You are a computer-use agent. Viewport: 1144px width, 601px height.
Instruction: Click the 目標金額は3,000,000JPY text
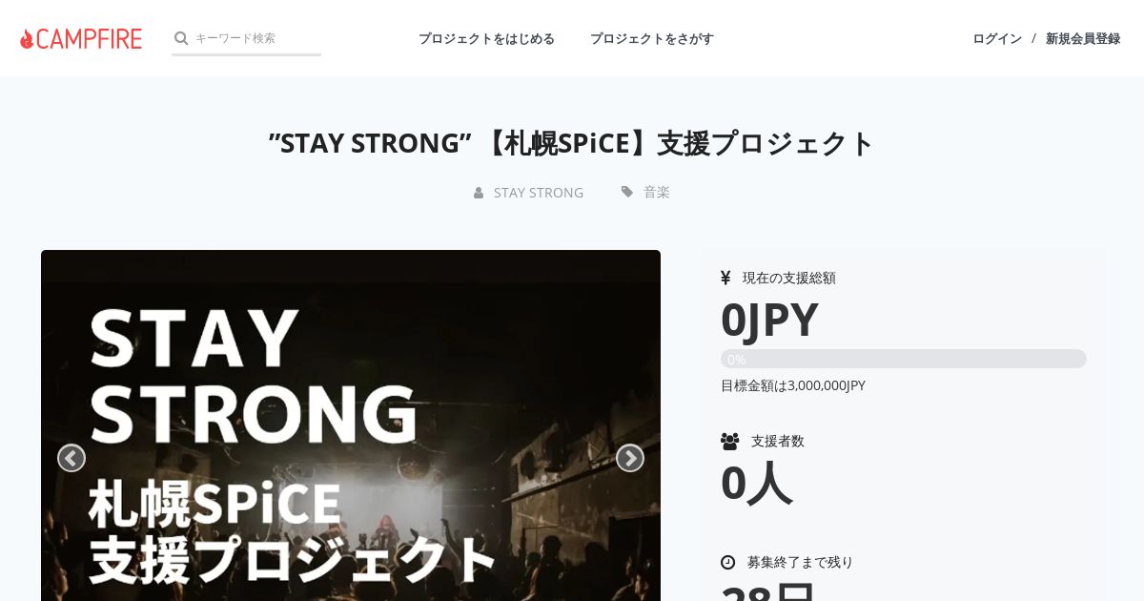click(793, 385)
